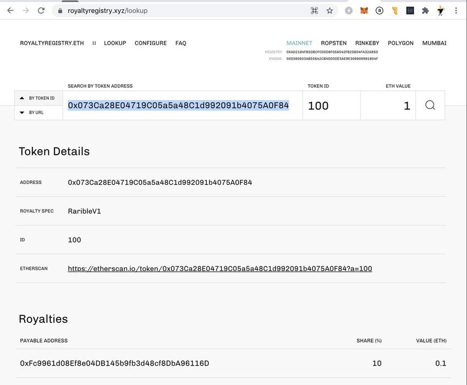Open the gray lightning bolt extension

349,10
